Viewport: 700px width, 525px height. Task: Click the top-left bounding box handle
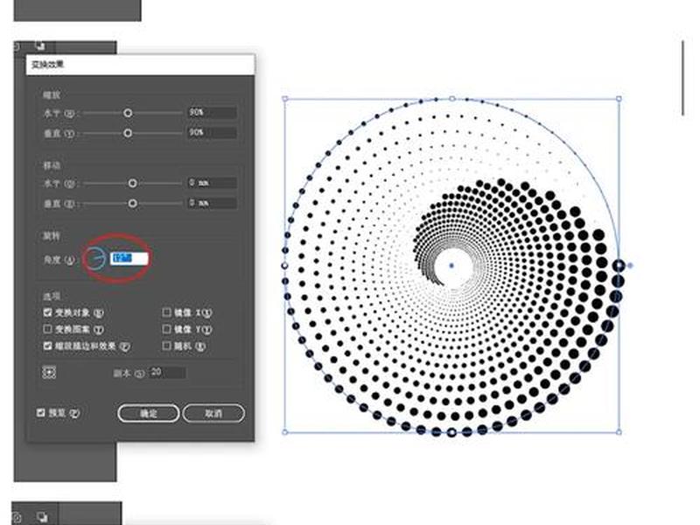[x=285, y=99]
